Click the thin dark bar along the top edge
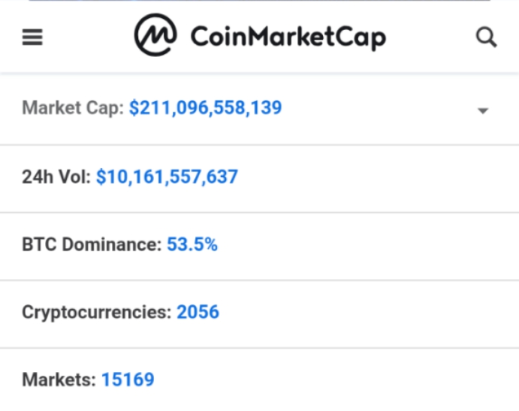Screen dimensions: 519x411 [x=260, y=1]
